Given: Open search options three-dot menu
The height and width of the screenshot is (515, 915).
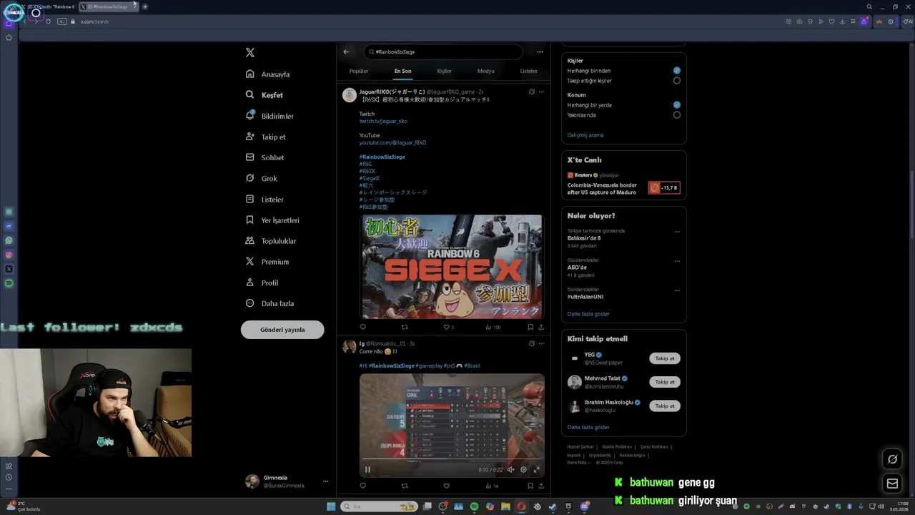Looking at the screenshot, I should [540, 51].
